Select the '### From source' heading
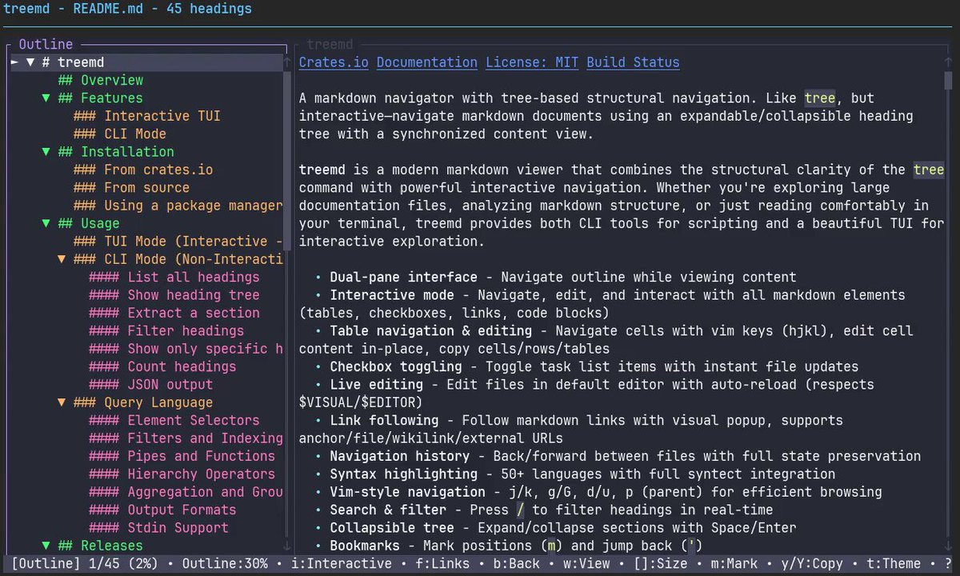The height and width of the screenshot is (576, 960). (132, 187)
